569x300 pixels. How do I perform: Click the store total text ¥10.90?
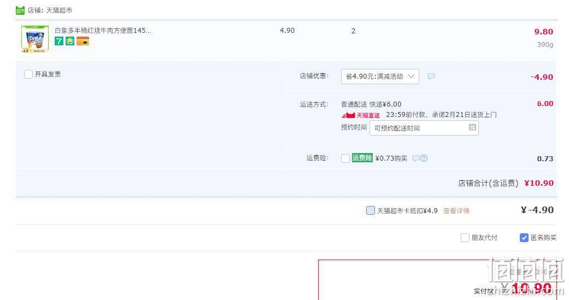click(x=539, y=183)
